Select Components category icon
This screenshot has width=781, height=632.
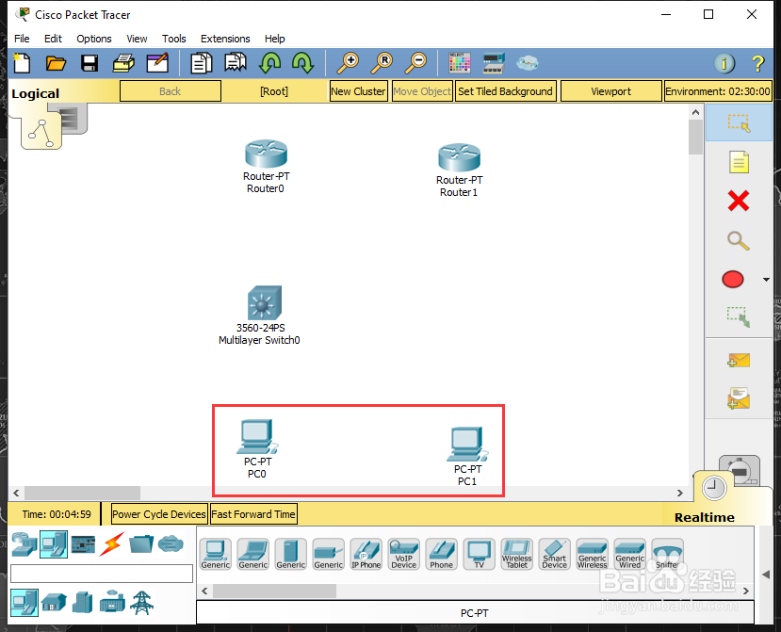pyautogui.click(x=83, y=544)
